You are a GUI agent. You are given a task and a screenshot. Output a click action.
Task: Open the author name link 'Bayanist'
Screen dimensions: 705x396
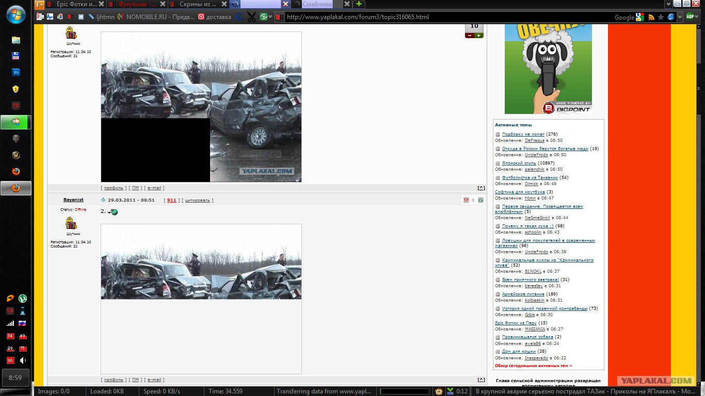click(73, 200)
